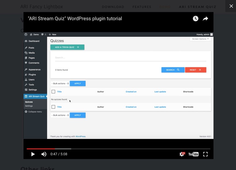
Task: Tick the footer select-all checkbox
Action: [53, 107]
